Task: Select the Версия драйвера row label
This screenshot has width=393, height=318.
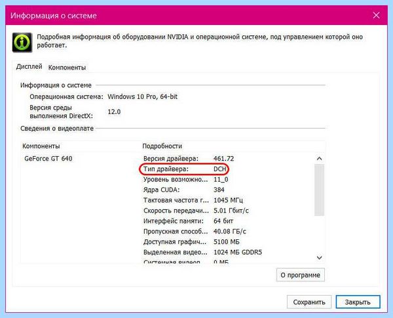Action: coord(171,159)
